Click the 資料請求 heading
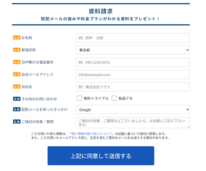The image size is (206, 171). click(x=101, y=11)
